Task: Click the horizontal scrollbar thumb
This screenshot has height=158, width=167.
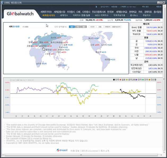Action: [81, 155]
